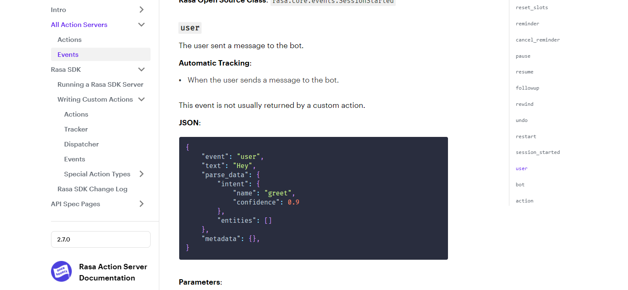Open Rasa SDK Change Log
Screen dimensions: 628x290
92,189
